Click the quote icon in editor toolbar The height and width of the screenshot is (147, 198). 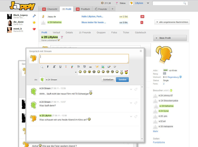click(84, 67)
